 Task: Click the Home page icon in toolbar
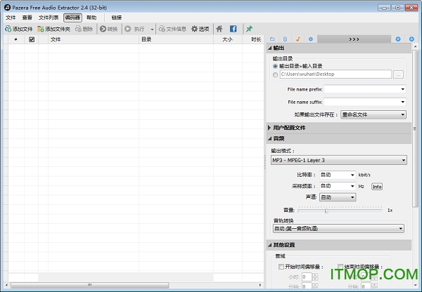219,29
